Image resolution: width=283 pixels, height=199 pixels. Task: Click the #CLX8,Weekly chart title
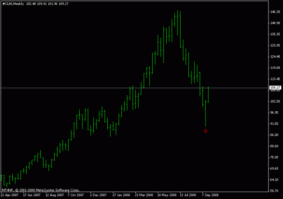pos(13,4)
